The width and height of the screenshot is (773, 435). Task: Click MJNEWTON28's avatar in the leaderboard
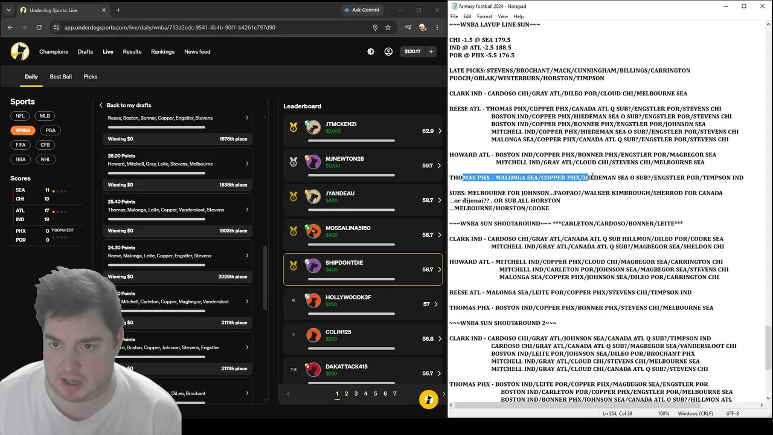[x=313, y=162]
